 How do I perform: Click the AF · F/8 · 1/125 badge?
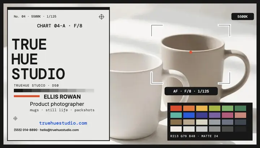coord(191,91)
